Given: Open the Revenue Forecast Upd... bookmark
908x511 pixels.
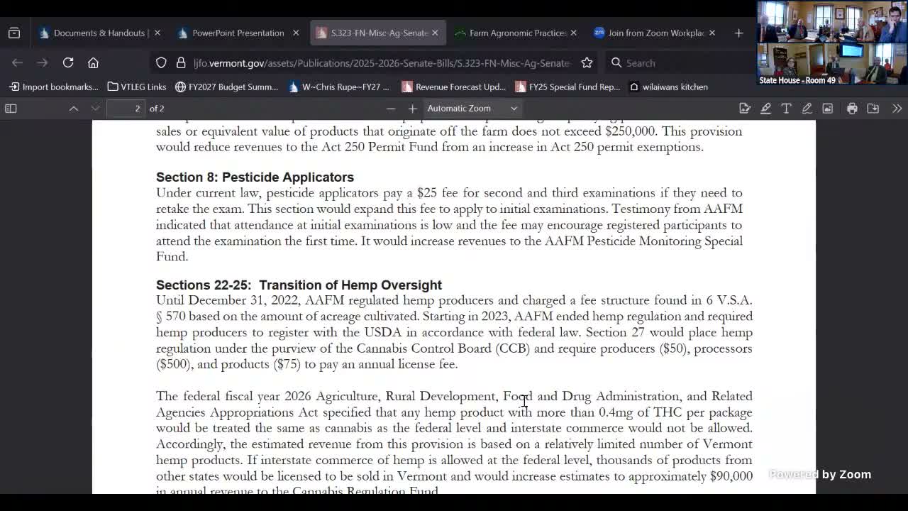Looking at the screenshot, I should pos(454,87).
